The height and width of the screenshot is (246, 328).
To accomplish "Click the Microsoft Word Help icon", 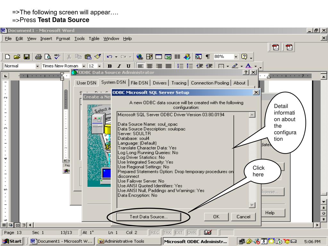I will (244, 57).
